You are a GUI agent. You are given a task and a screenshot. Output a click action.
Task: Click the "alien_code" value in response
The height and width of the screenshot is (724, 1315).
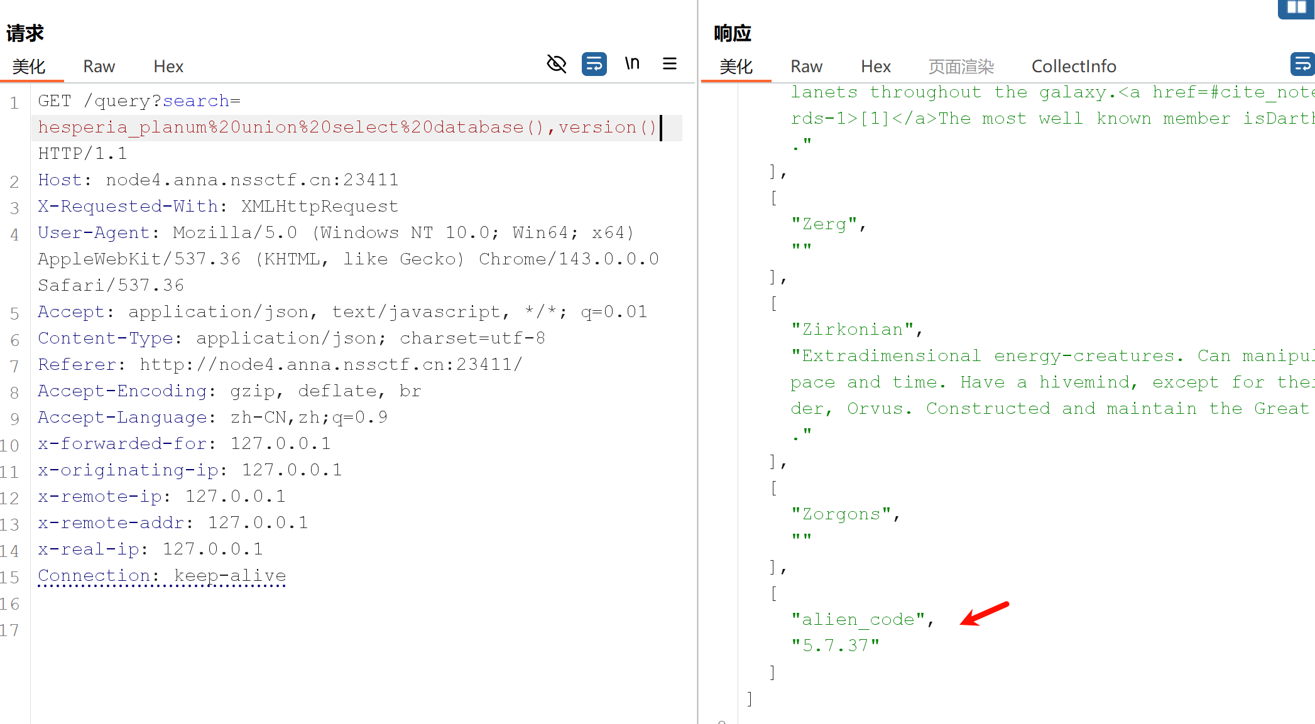[858, 620]
